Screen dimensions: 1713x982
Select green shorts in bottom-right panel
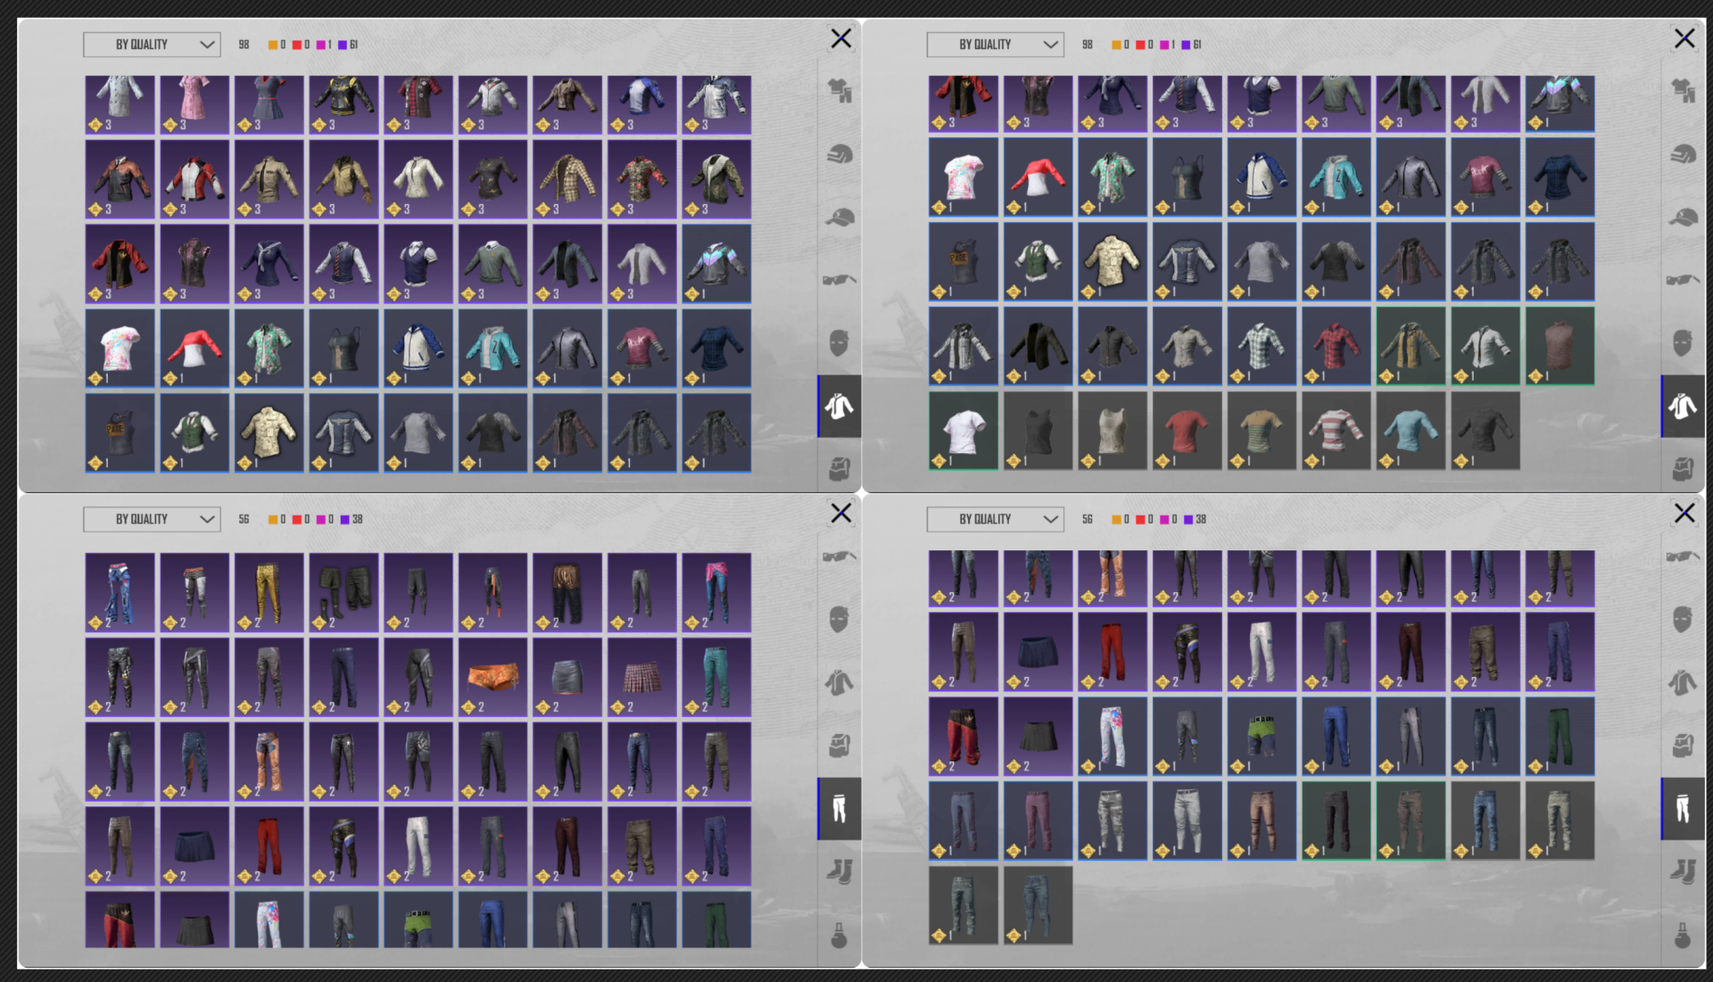coord(1262,736)
